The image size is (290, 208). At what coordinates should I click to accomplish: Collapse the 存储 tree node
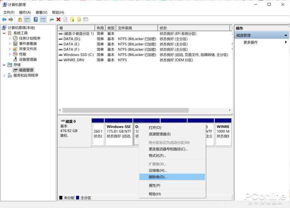tap(4, 65)
